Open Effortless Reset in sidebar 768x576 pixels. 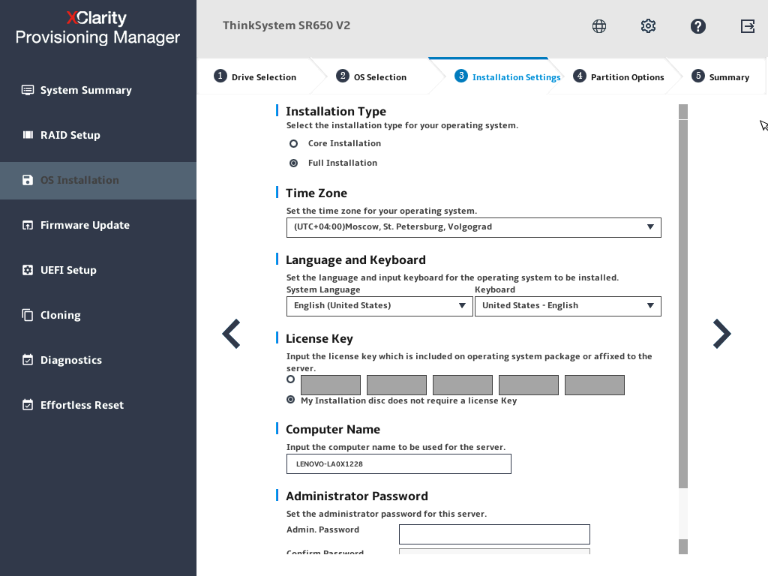(82, 405)
